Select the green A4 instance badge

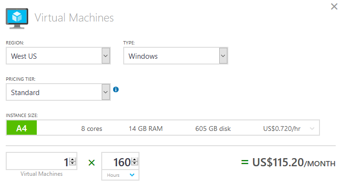pyautogui.click(x=21, y=129)
